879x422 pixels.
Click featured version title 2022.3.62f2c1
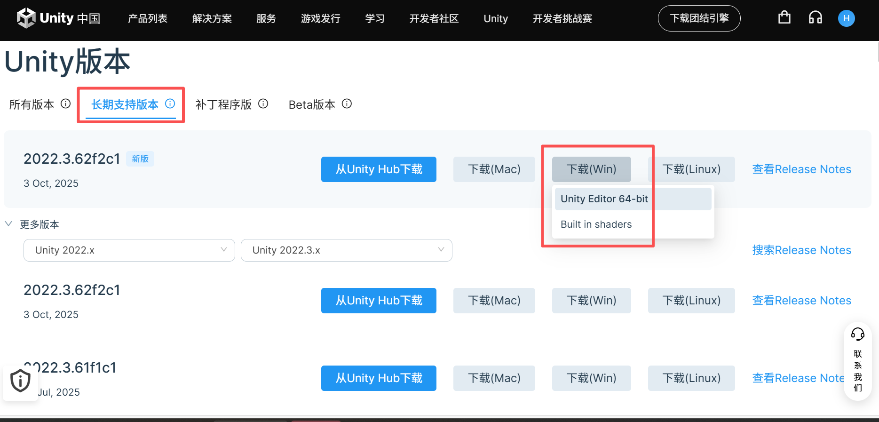(x=72, y=159)
